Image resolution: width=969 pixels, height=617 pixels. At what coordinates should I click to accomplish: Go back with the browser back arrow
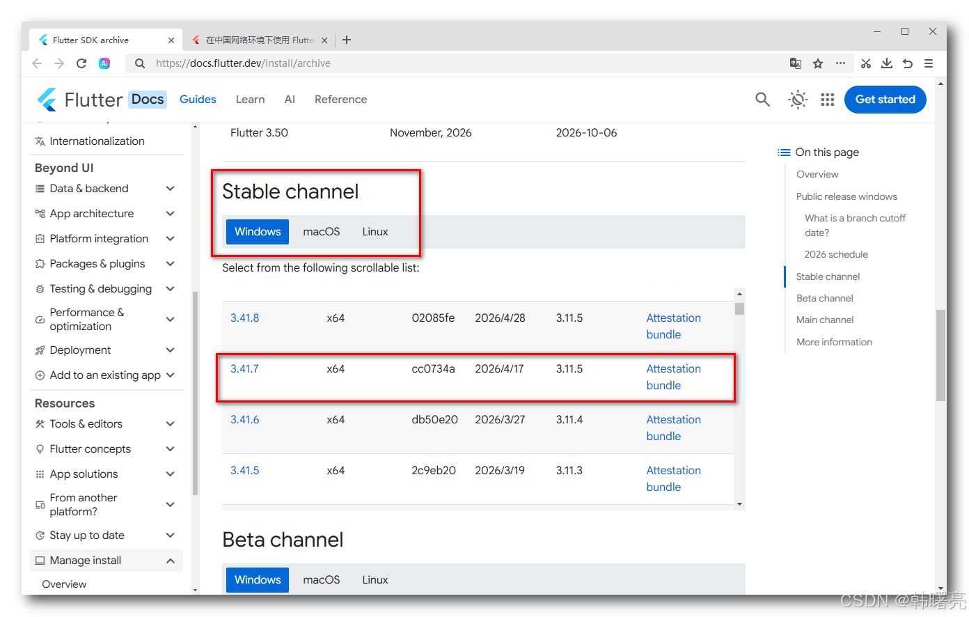(x=37, y=63)
